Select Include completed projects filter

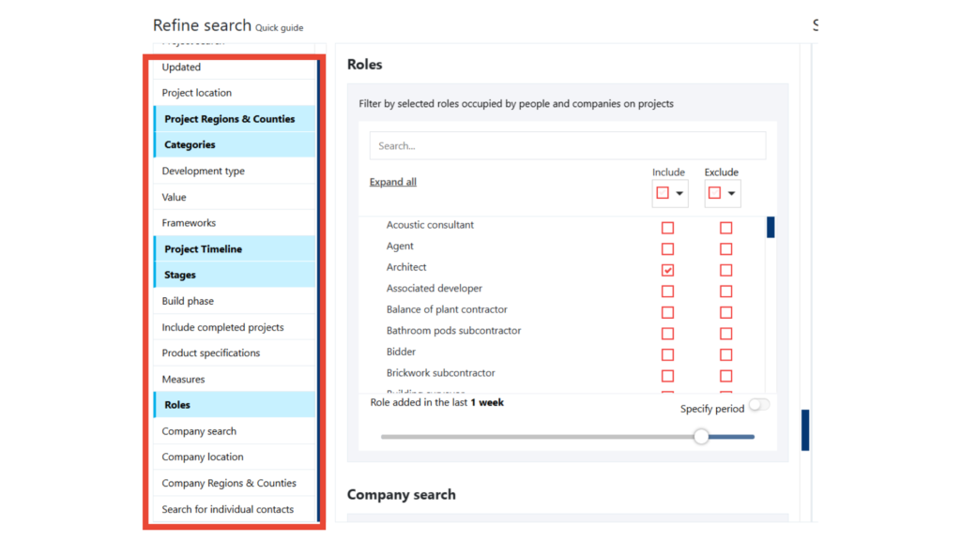tap(222, 327)
